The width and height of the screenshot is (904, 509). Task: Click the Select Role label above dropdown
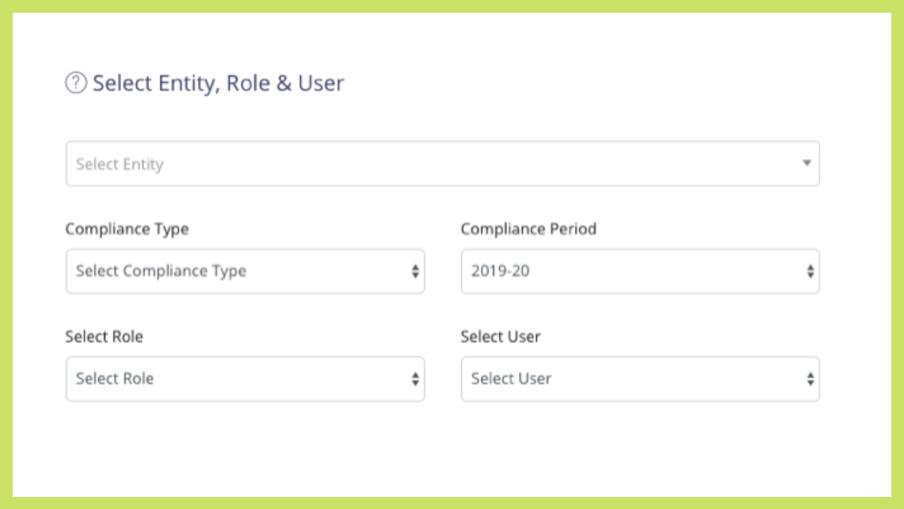pos(104,337)
